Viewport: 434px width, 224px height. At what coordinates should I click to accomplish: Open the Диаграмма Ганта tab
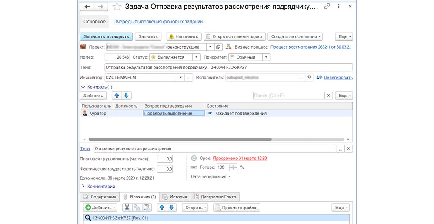click(x=215, y=197)
